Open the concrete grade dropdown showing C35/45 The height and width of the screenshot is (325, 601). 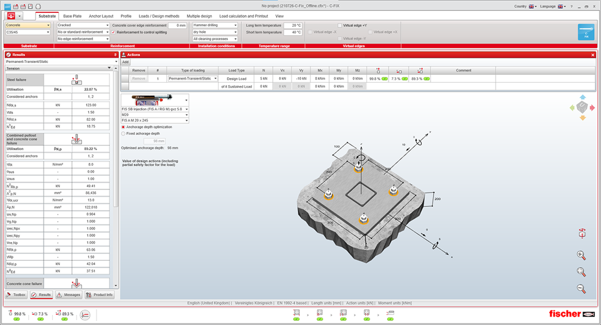(26, 32)
